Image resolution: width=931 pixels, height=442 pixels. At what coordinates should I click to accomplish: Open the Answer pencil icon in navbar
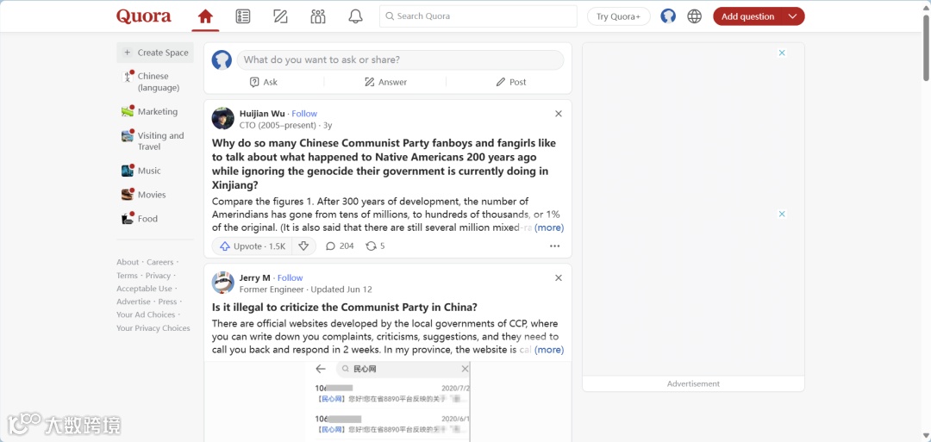tap(280, 16)
